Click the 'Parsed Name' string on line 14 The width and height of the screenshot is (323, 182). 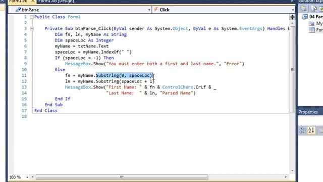(x=176, y=93)
